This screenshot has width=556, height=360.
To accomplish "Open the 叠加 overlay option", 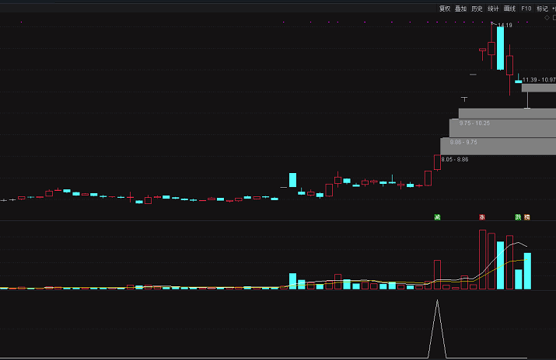I will (460, 9).
